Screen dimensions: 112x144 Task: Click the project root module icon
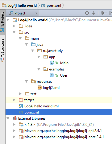[15, 20]
